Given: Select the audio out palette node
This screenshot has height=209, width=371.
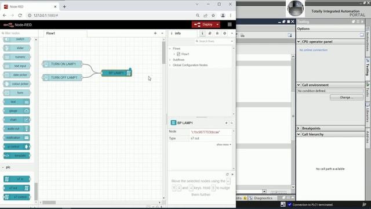Looking at the screenshot, I should coord(17,129).
